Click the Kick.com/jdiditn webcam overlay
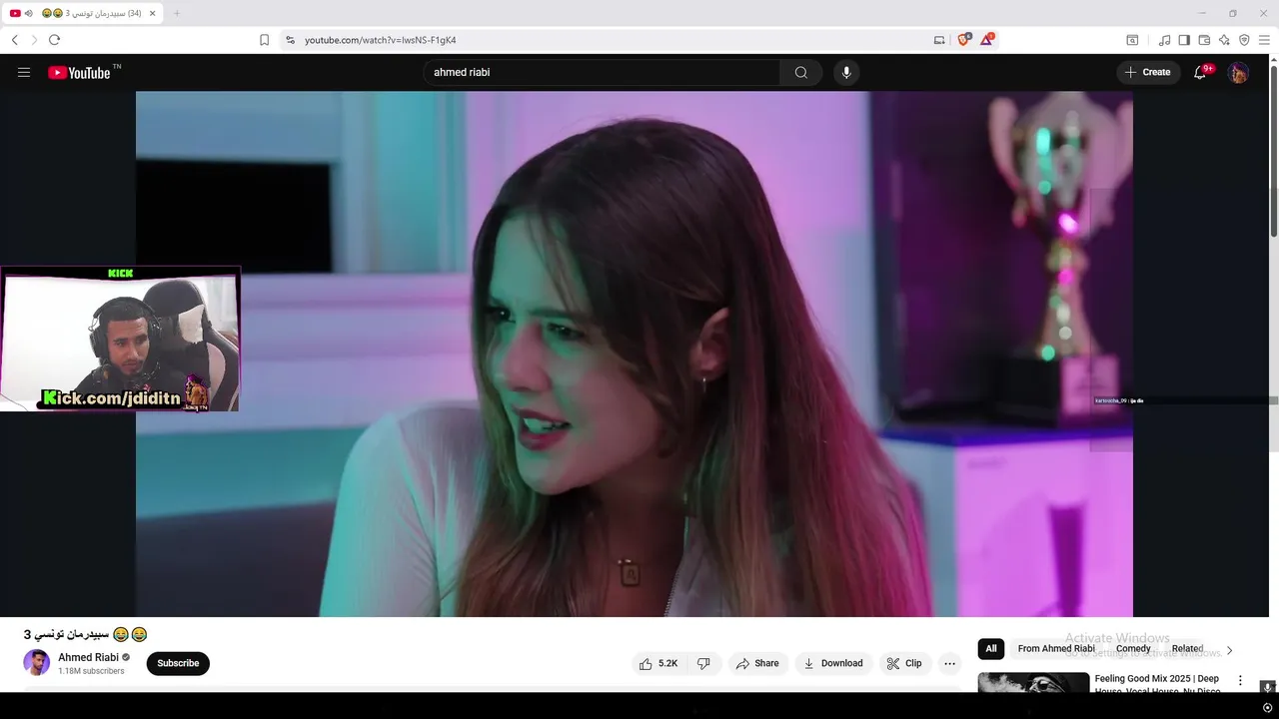The height and width of the screenshot is (719, 1279). (120, 340)
